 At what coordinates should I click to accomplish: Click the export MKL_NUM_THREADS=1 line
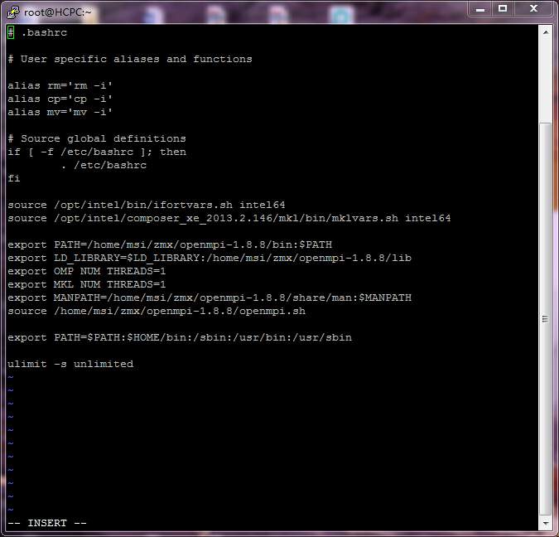(x=87, y=284)
